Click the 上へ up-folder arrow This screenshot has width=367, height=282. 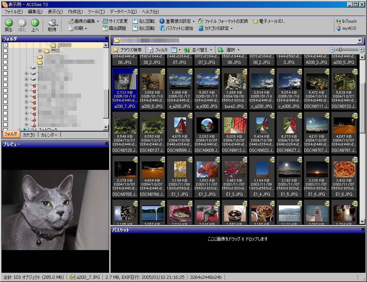pyautogui.click(x=35, y=23)
